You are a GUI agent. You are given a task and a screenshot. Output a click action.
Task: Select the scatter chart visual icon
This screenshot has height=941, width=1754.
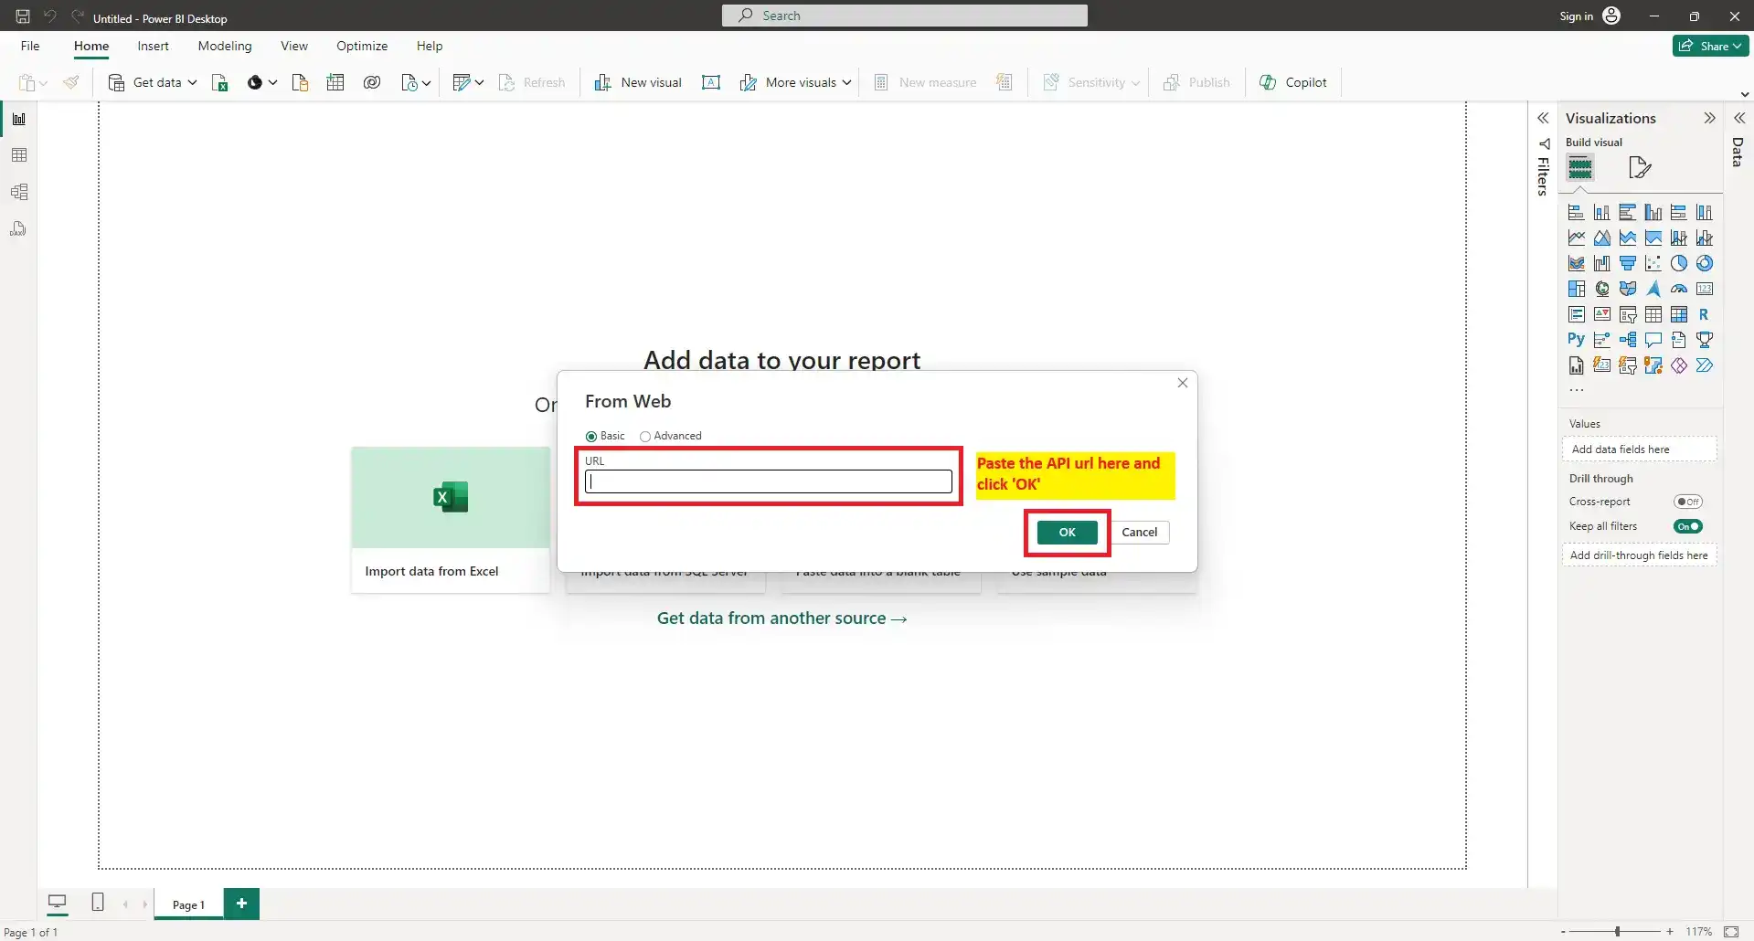tap(1654, 263)
